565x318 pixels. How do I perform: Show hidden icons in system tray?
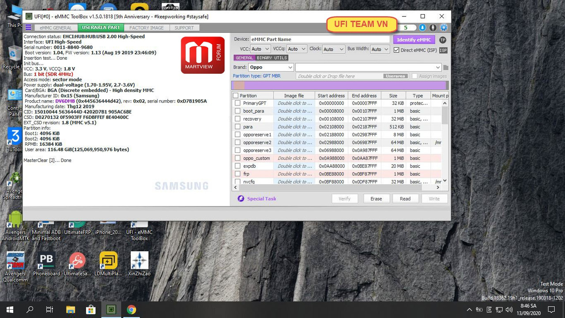click(469, 310)
